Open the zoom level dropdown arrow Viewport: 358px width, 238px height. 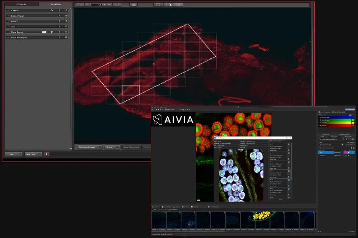pos(105,5)
